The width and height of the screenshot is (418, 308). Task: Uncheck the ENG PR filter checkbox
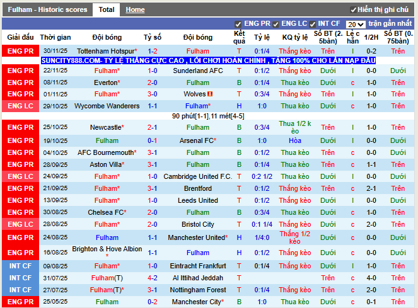tap(238, 24)
